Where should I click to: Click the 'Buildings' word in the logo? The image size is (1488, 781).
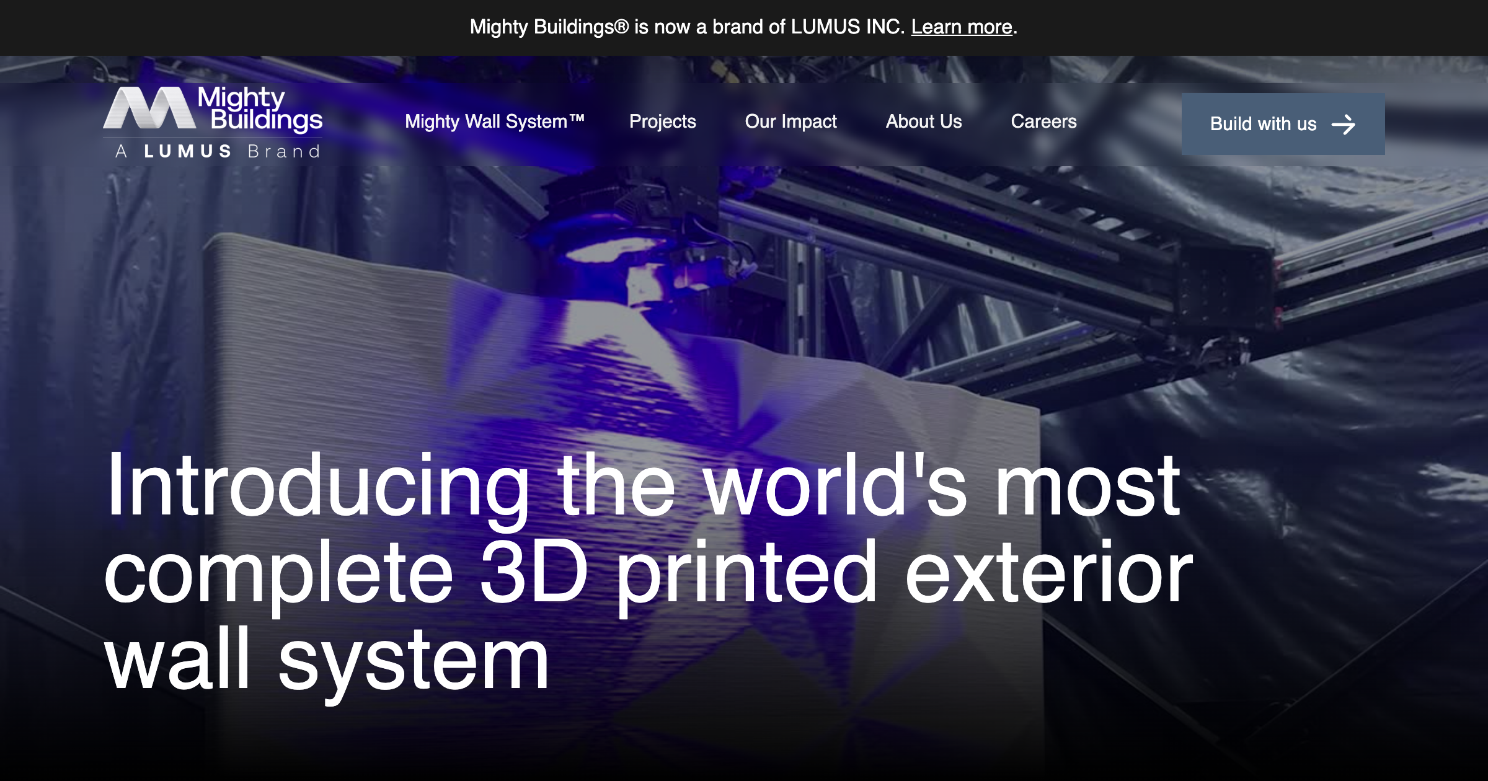coord(267,119)
